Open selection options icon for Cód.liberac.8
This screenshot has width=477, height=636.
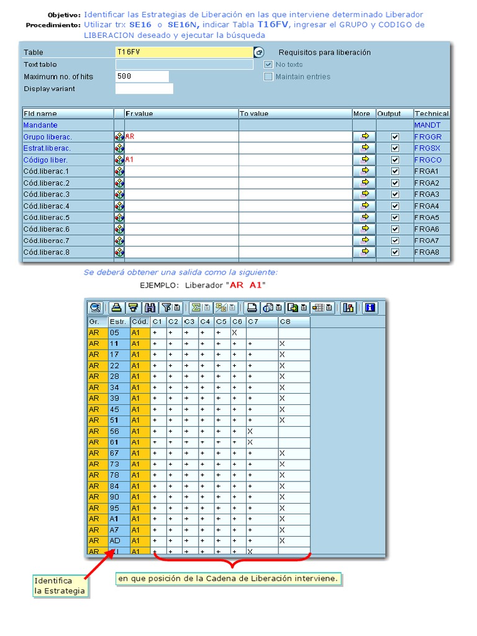pos(119,252)
